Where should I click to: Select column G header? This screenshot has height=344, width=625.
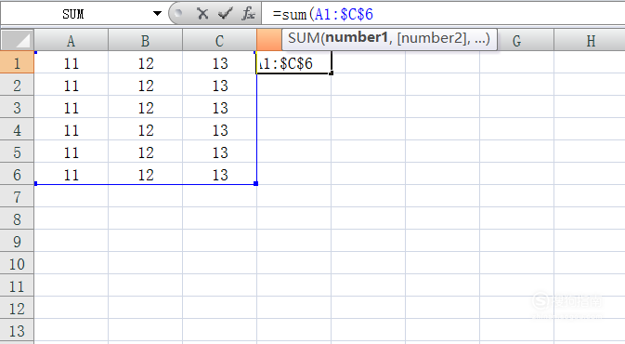[516, 41]
